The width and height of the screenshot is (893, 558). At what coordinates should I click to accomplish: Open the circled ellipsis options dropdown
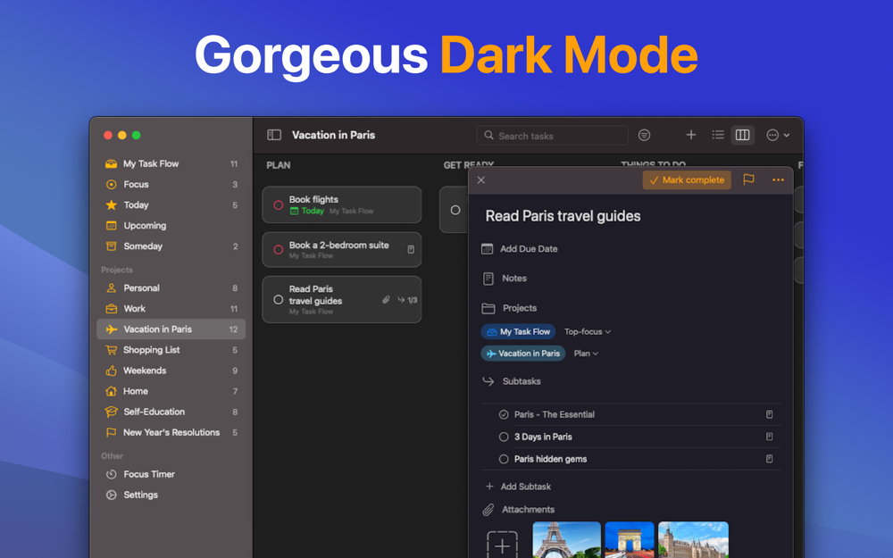[x=778, y=135]
